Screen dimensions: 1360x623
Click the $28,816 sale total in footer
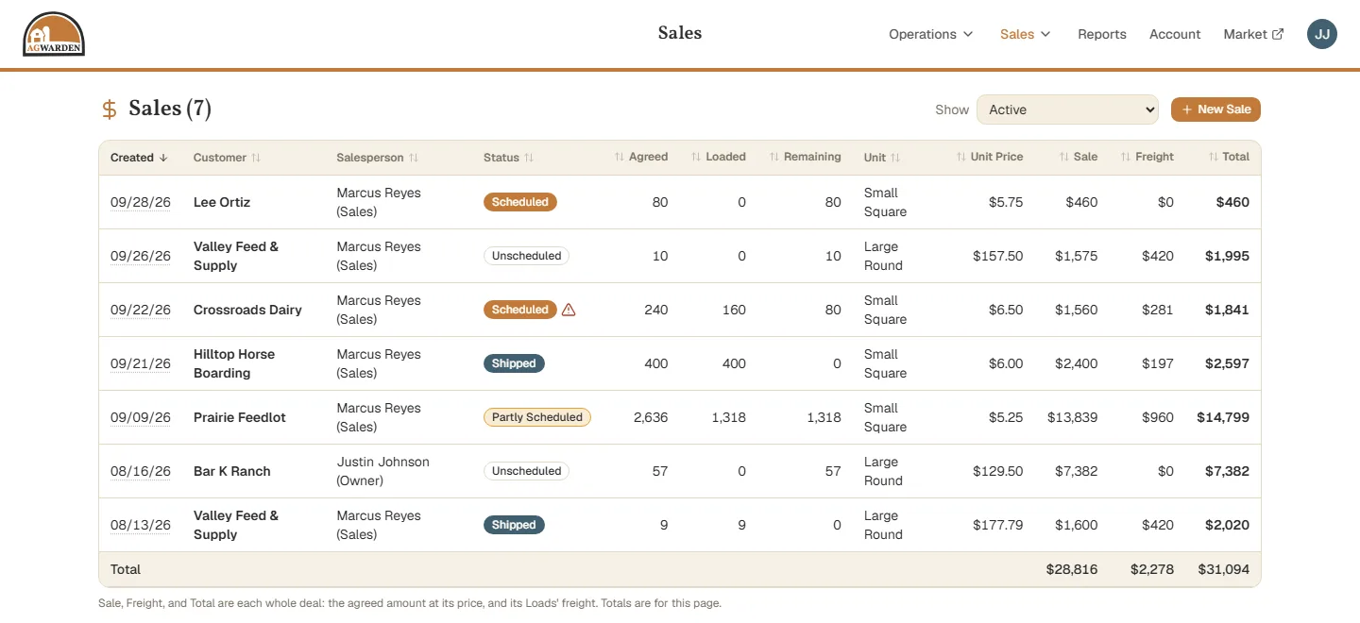coord(1072,569)
